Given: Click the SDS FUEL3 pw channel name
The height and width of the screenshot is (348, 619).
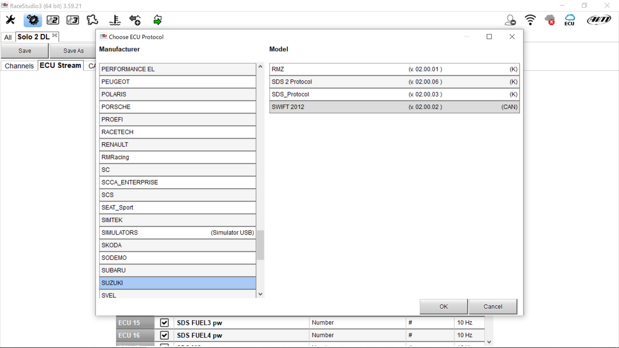Looking at the screenshot, I should (x=200, y=323).
